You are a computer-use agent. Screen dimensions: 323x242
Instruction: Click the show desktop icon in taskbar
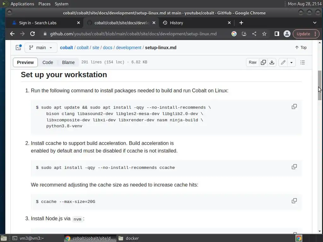4,238
